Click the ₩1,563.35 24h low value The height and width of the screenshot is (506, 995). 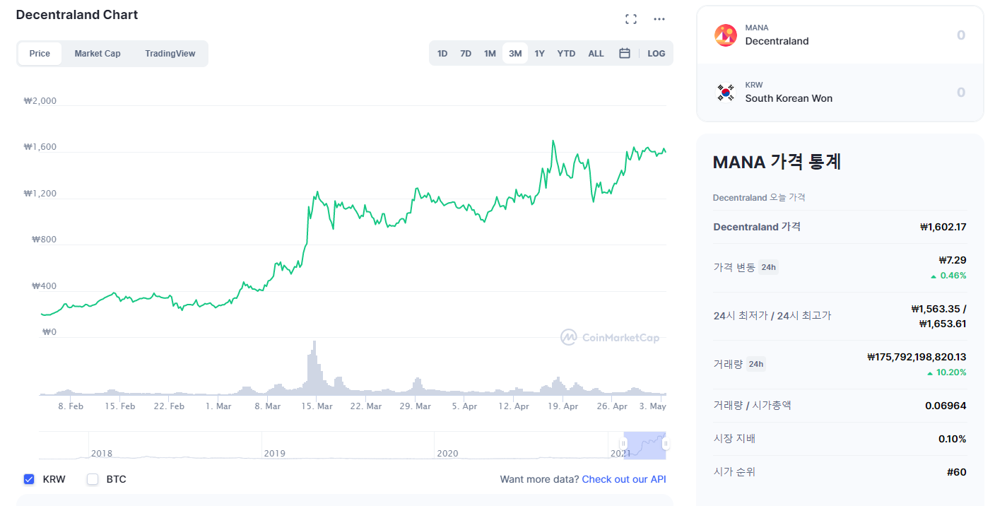[x=936, y=309]
